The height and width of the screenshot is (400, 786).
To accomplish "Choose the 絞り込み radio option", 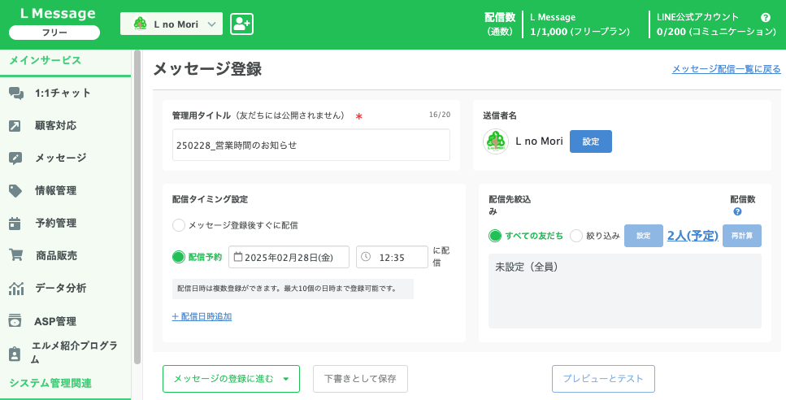I will (576, 236).
